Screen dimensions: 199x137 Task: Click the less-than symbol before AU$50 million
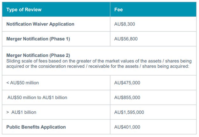coord(8,83)
